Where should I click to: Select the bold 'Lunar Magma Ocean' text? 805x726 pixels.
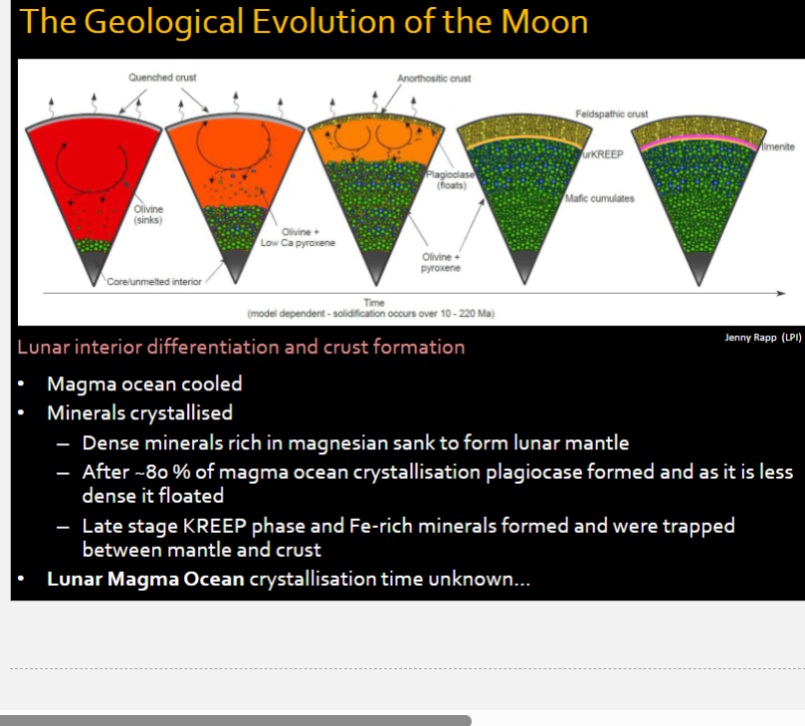pos(145,579)
